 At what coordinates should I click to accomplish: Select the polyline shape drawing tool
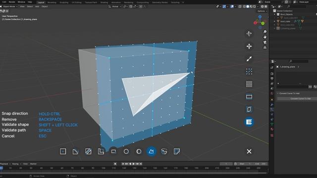[x=151, y=151]
